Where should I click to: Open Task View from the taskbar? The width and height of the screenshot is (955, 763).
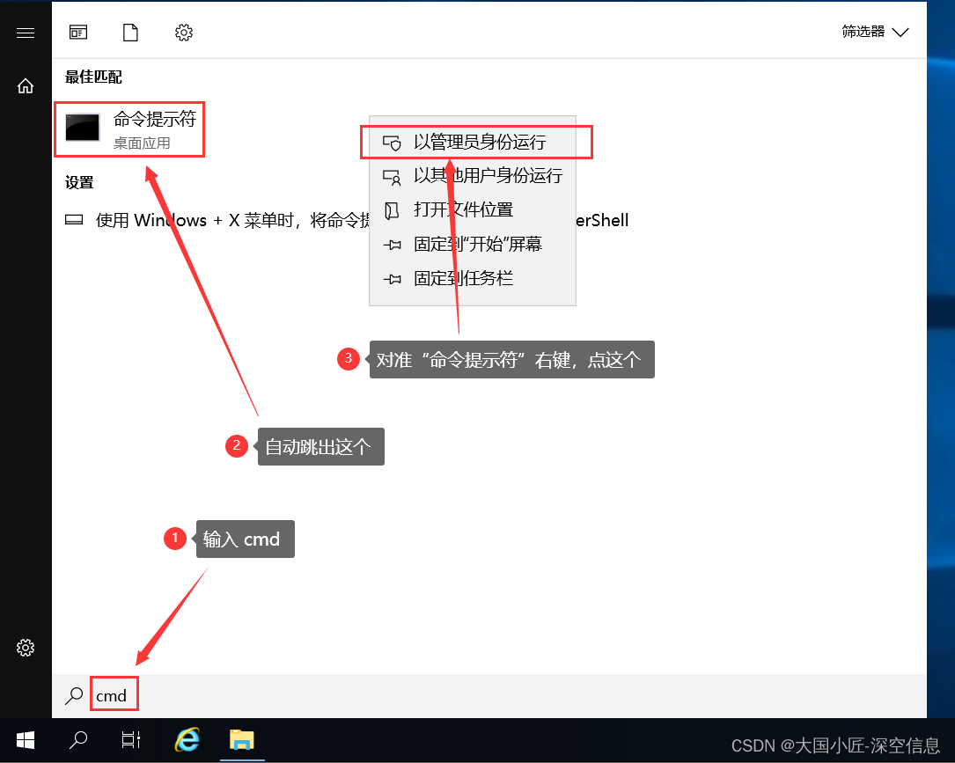click(130, 741)
